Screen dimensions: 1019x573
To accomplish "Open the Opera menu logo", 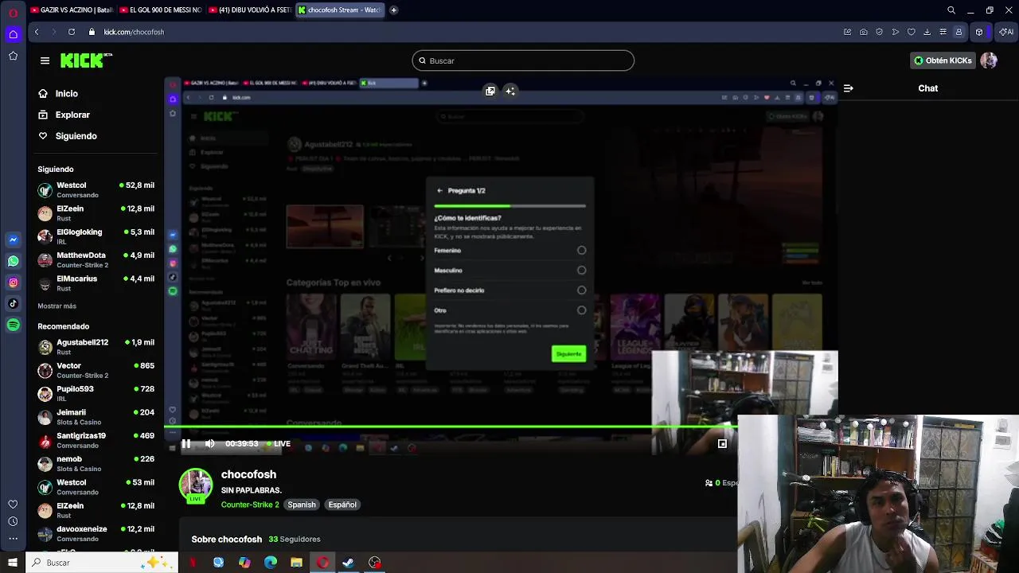I will point(13,12).
